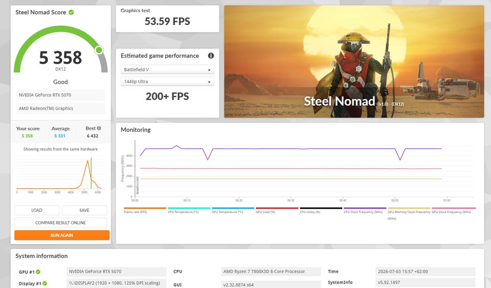491x288 pixels.
Task: Click COMPARE RESULT ONLINE button
Action: (60, 223)
